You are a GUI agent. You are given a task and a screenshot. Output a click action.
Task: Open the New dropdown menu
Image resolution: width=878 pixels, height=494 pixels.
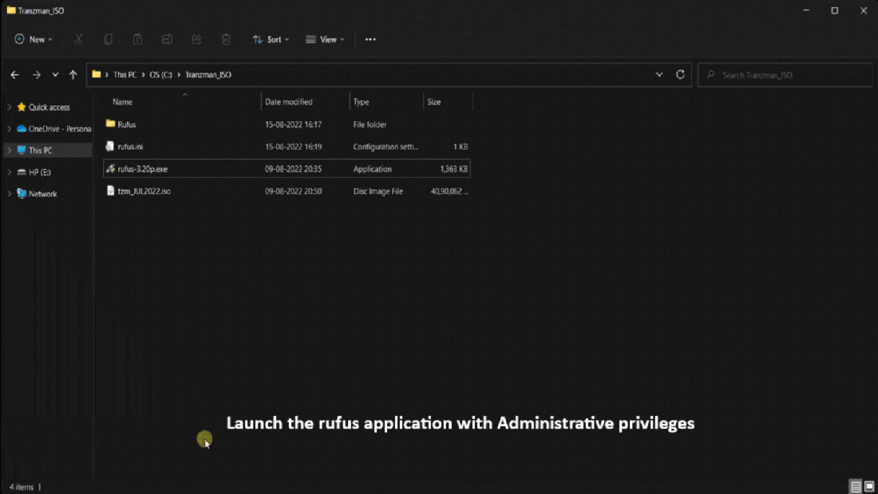[x=34, y=39]
